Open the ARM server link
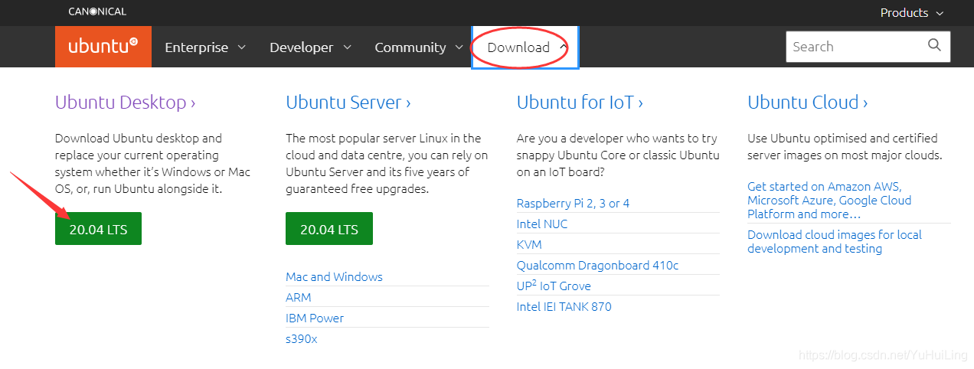Viewport: 974px width, 369px height. pyautogui.click(x=298, y=297)
